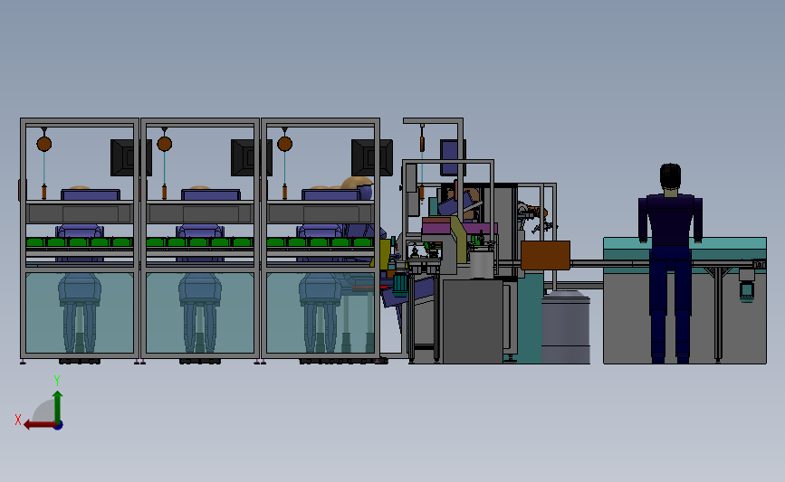This screenshot has height=482, width=785.
Task: Select the orange ball hanging in leftmost cabinet
Action: click(x=44, y=144)
